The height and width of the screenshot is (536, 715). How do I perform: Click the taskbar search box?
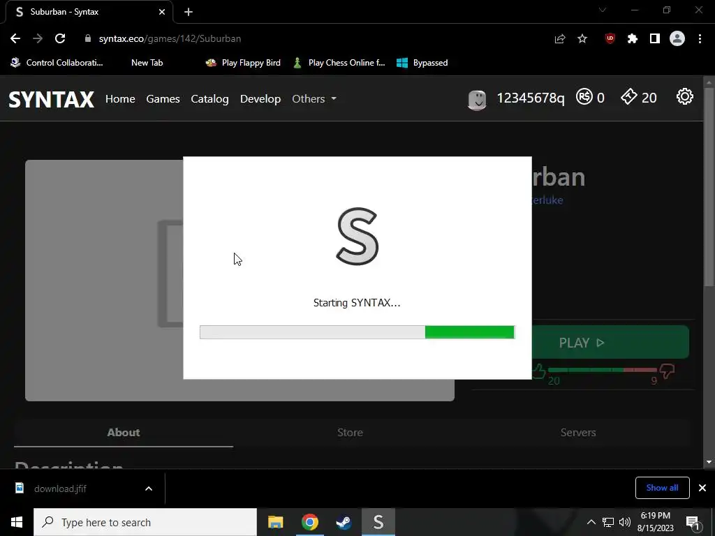point(145,522)
